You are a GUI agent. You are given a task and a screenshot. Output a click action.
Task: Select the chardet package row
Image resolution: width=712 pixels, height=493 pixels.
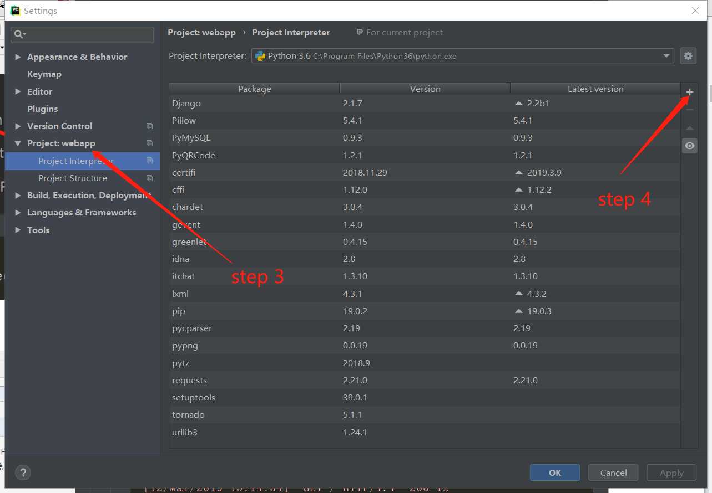(x=425, y=207)
